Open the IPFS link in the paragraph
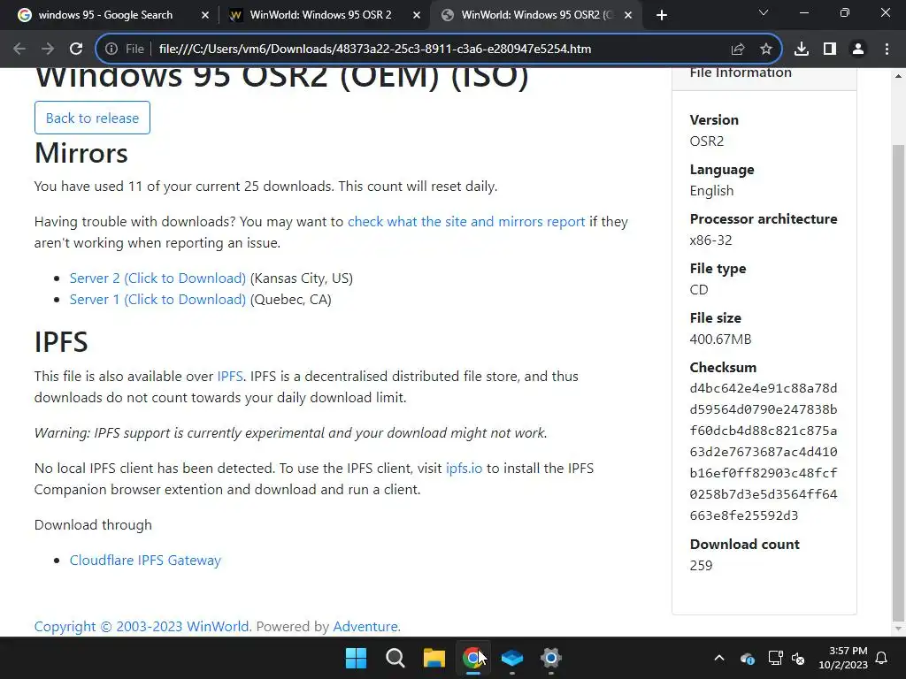906x679 pixels. coord(230,377)
